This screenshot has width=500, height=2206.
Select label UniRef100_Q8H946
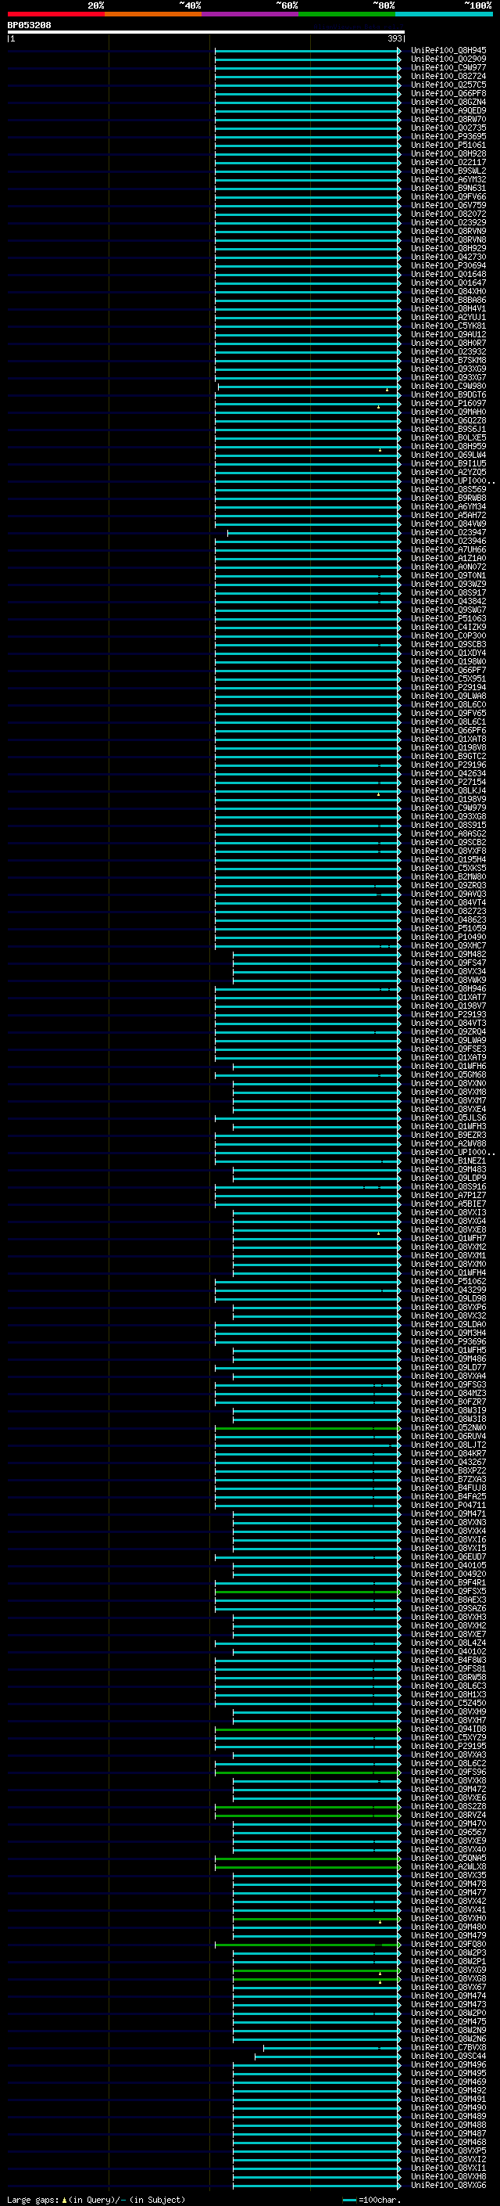(448, 988)
